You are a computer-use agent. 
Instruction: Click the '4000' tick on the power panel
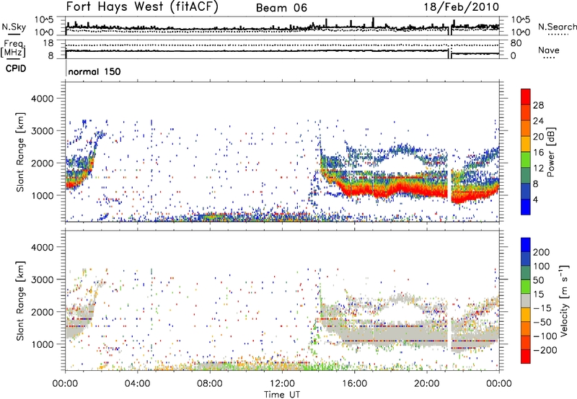click(43, 99)
